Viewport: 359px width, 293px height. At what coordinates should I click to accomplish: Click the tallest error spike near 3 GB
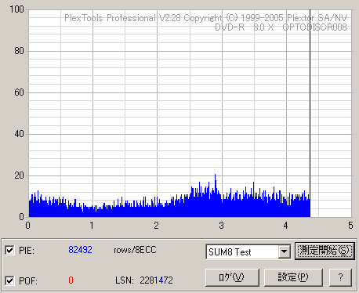click(216, 183)
